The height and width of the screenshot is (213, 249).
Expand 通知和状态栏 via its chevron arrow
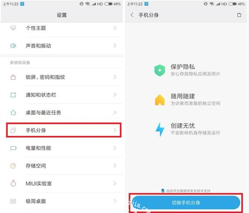pos(115,95)
